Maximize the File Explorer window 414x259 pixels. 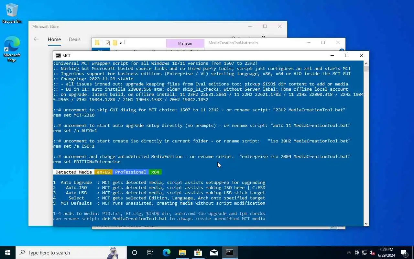point(323,43)
